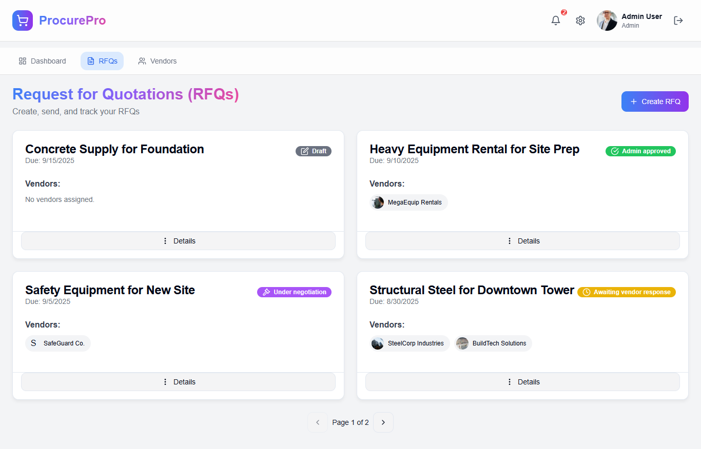Click the ProcurePro shopping cart logo
Viewport: 701px width, 449px height.
coord(23,21)
